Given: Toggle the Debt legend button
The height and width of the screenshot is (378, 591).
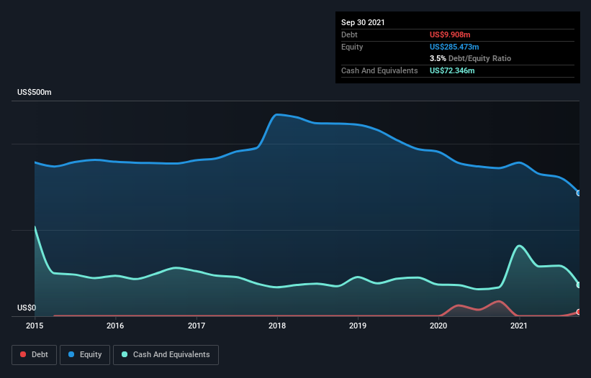Looking at the screenshot, I should click(x=34, y=355).
